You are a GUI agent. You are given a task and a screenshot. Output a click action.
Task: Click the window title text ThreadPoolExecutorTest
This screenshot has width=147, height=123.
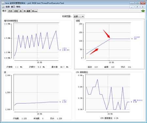[x=50, y=3]
